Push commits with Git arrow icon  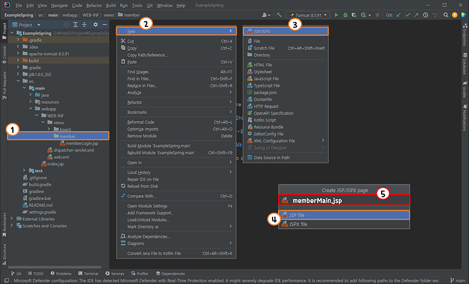416,15
